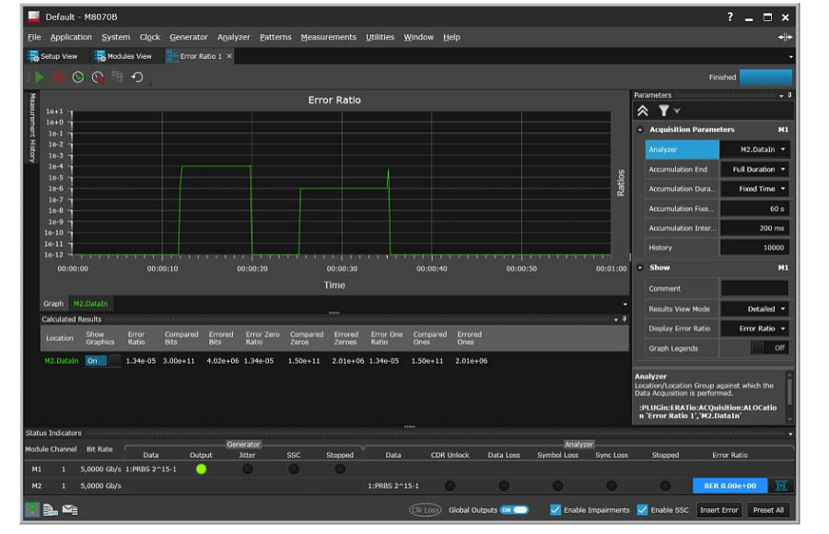The height and width of the screenshot is (534, 829).
Task: Click the Preset All button
Action: (768, 510)
